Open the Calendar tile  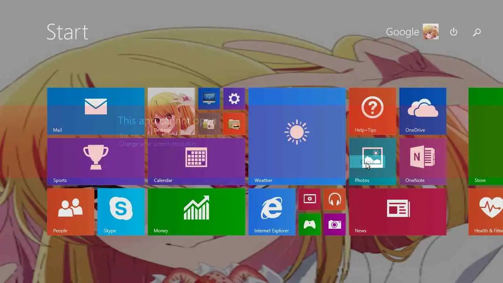(x=196, y=162)
